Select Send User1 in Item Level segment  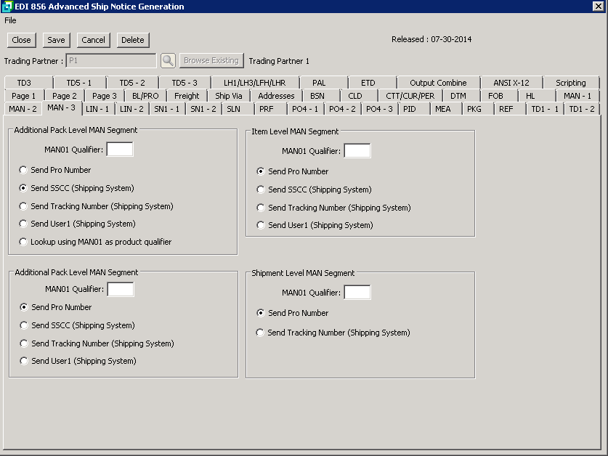click(262, 225)
